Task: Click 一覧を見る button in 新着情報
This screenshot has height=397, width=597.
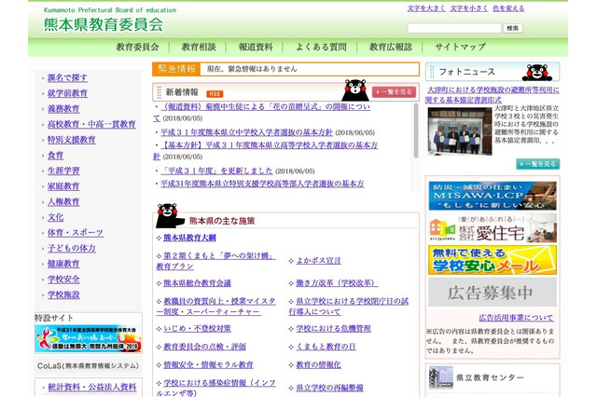Action: pyautogui.click(x=394, y=92)
